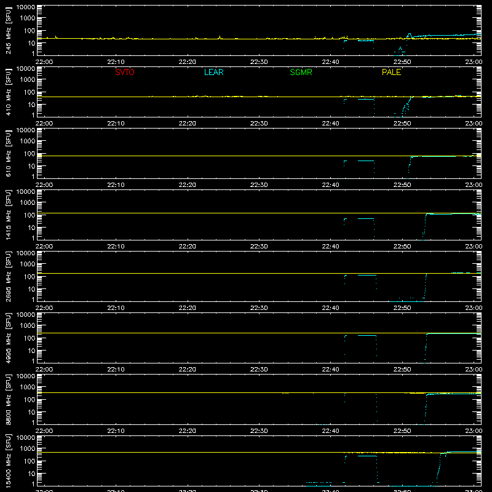Click the 22:20 tick label below the 610 MHz plot
Viewport: 492px width, 492px height.
[188, 185]
